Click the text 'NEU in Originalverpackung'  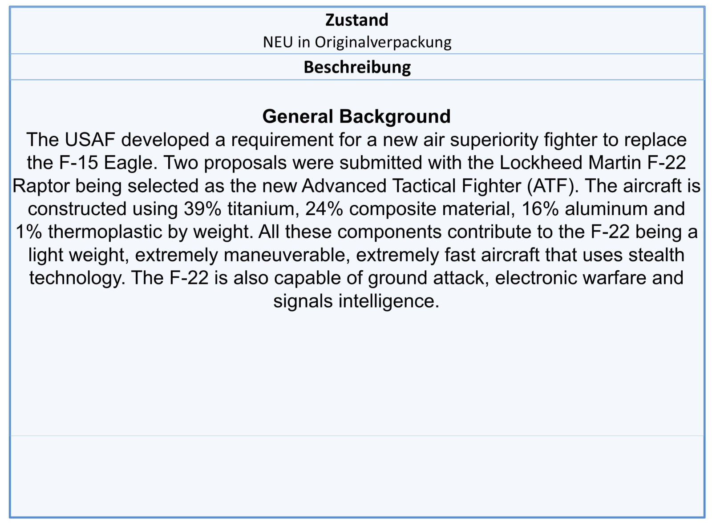pyautogui.click(x=357, y=42)
